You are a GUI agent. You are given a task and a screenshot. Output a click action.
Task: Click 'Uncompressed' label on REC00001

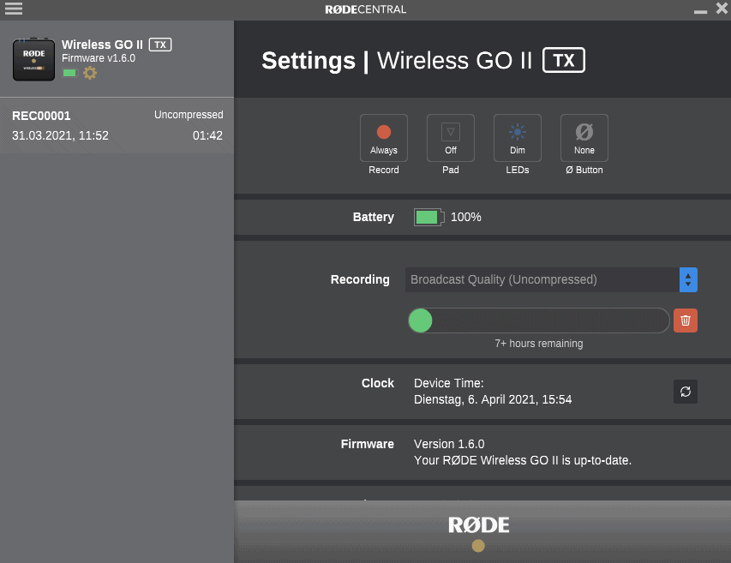[189, 115]
